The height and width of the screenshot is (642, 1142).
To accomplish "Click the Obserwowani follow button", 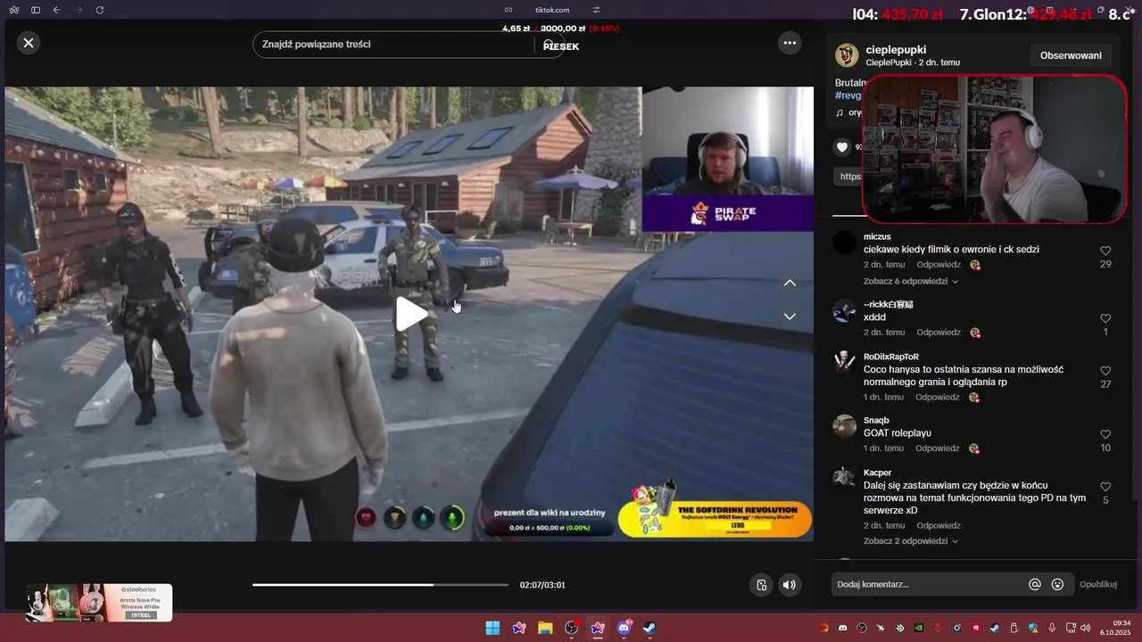I will [x=1071, y=55].
